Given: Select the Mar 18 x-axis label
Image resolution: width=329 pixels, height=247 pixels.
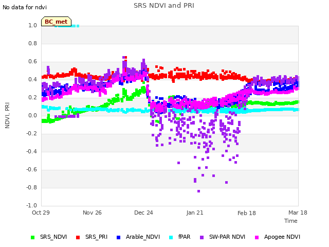Looking at the screenshot, I should tap(298, 213).
